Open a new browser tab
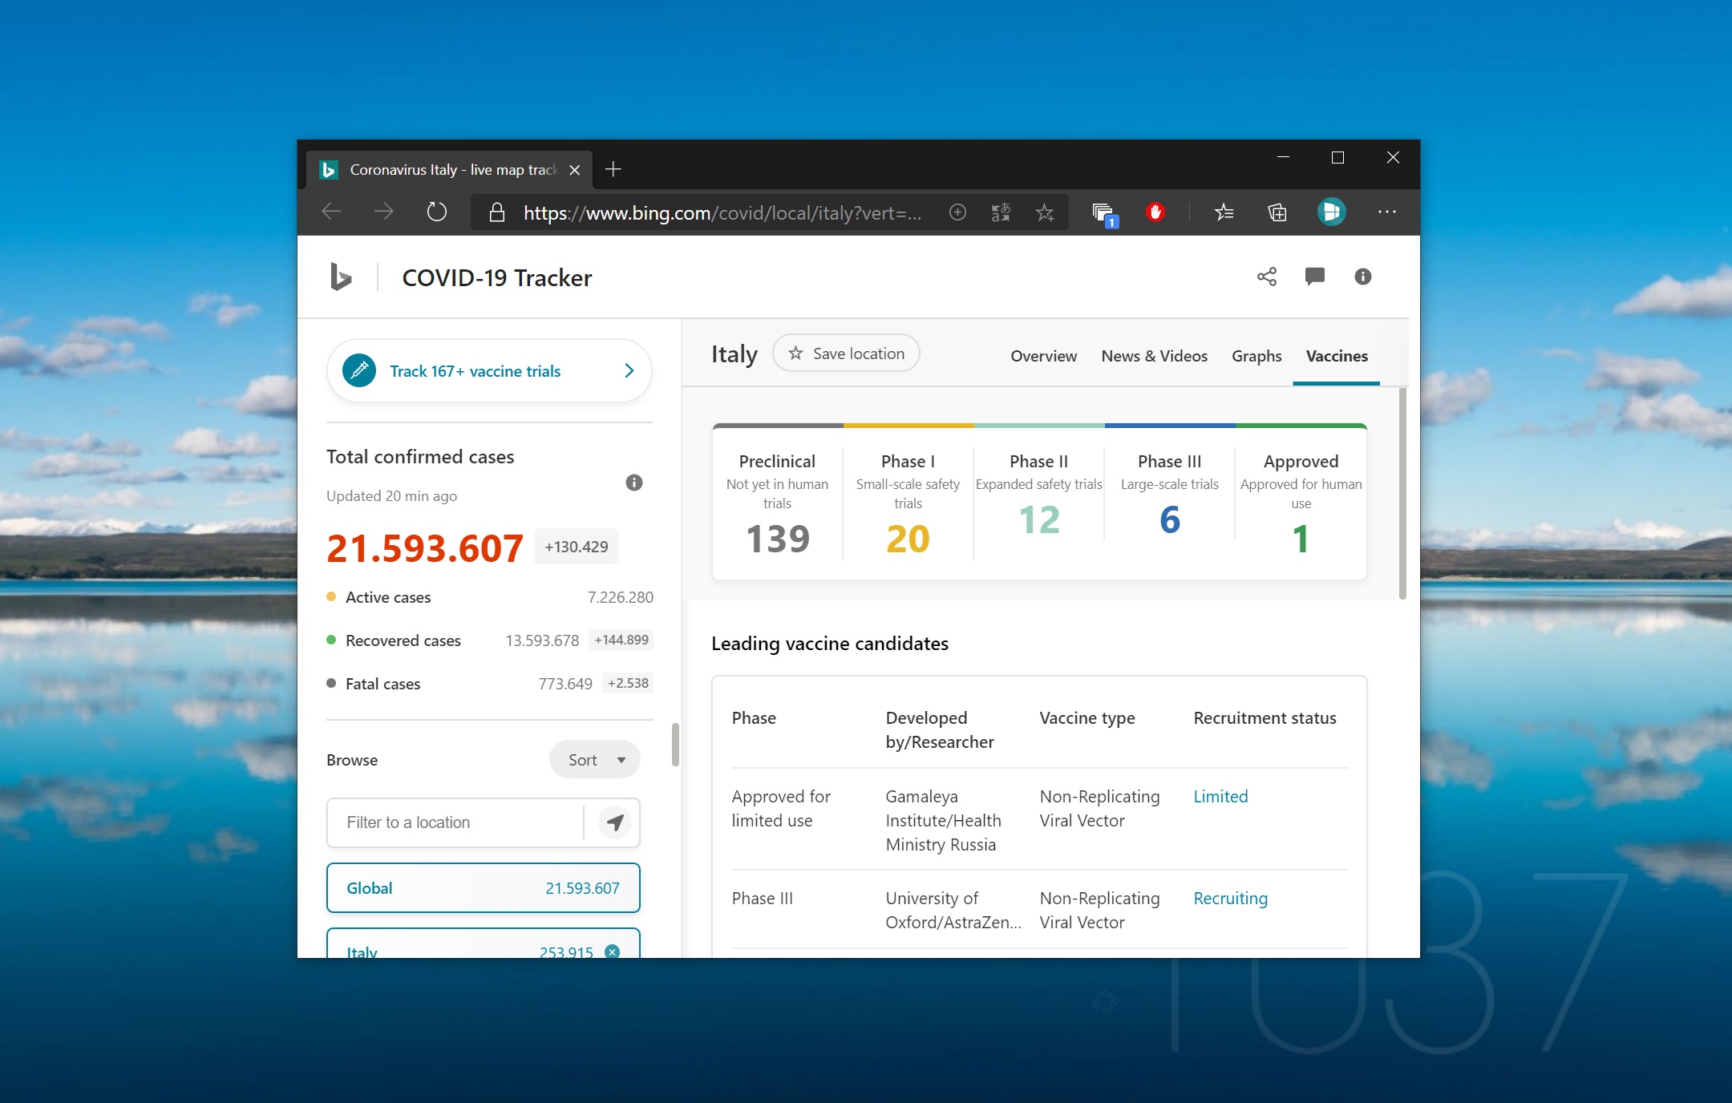 [613, 170]
